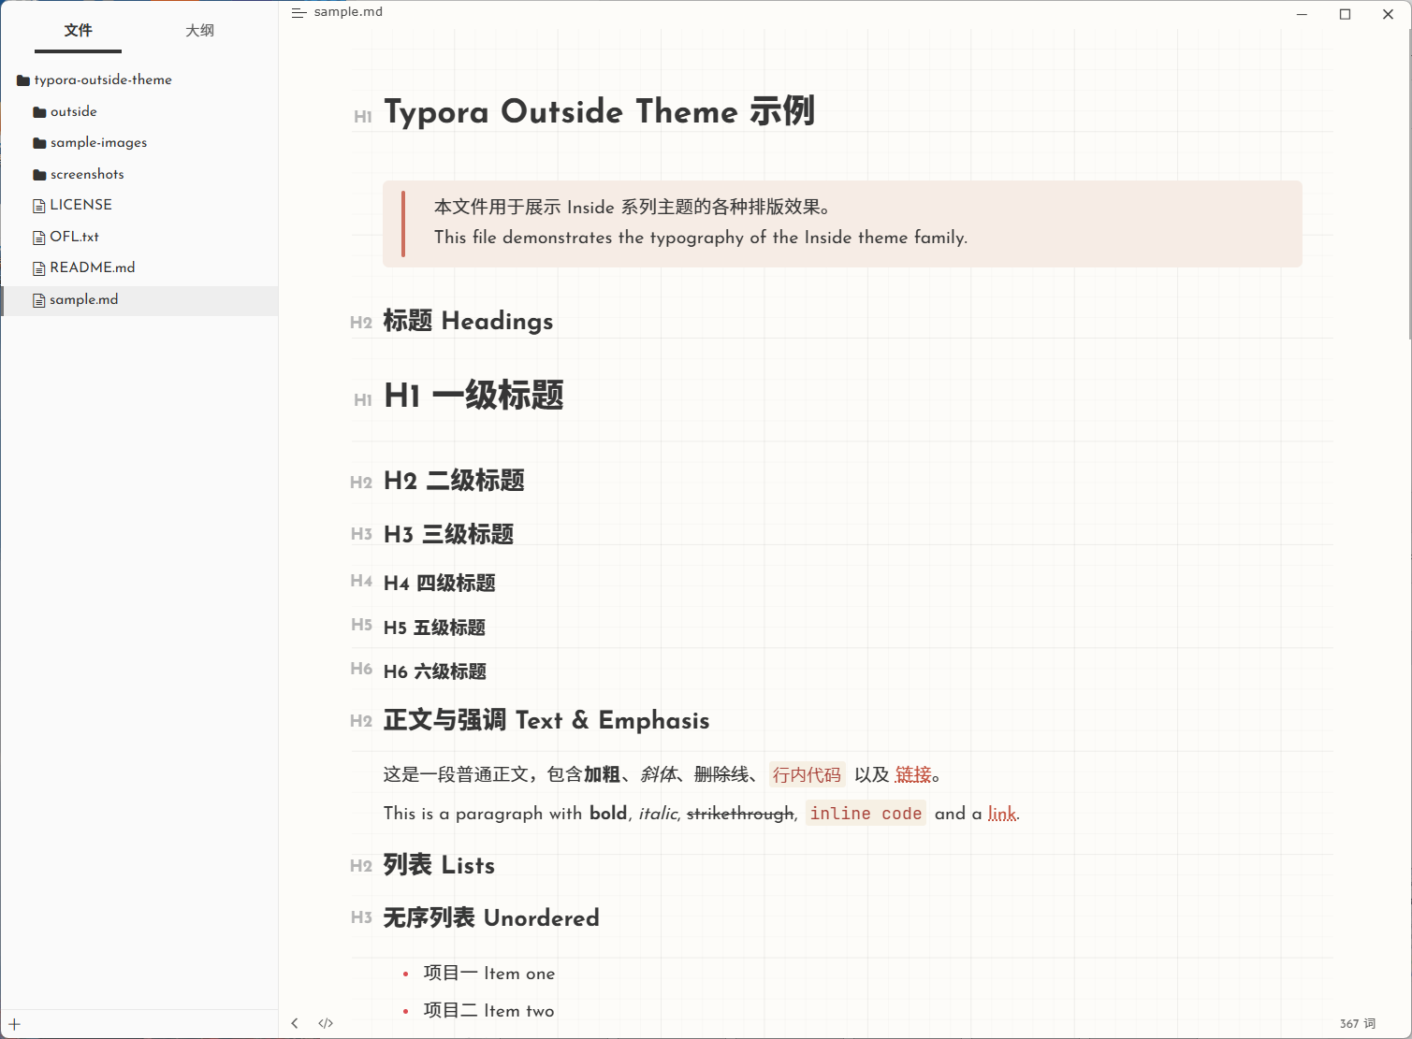The image size is (1412, 1039).
Task: Click the H3 三级标题 heading
Action: [448, 534]
